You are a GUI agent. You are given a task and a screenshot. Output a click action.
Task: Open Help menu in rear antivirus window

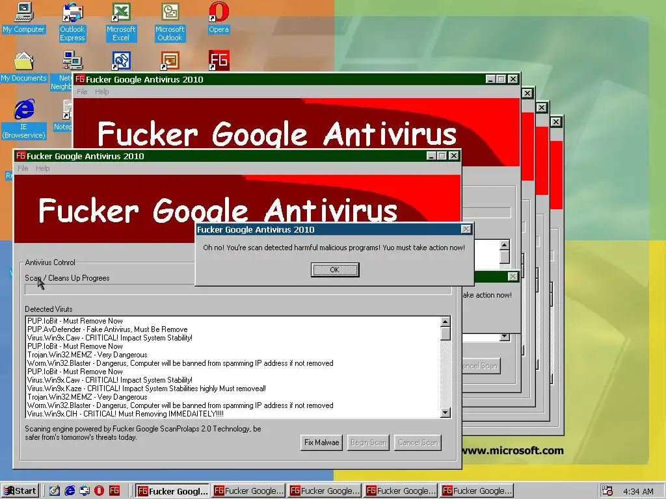click(x=101, y=92)
